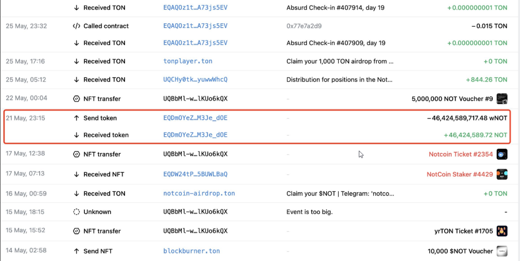Click the Called contract code icon

tap(76, 26)
